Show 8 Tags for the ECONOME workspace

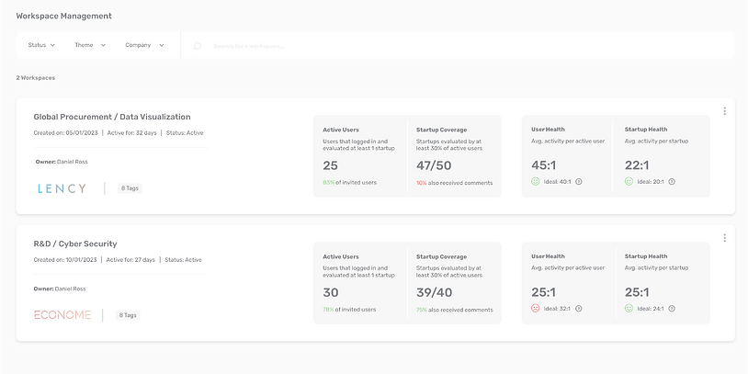(128, 315)
